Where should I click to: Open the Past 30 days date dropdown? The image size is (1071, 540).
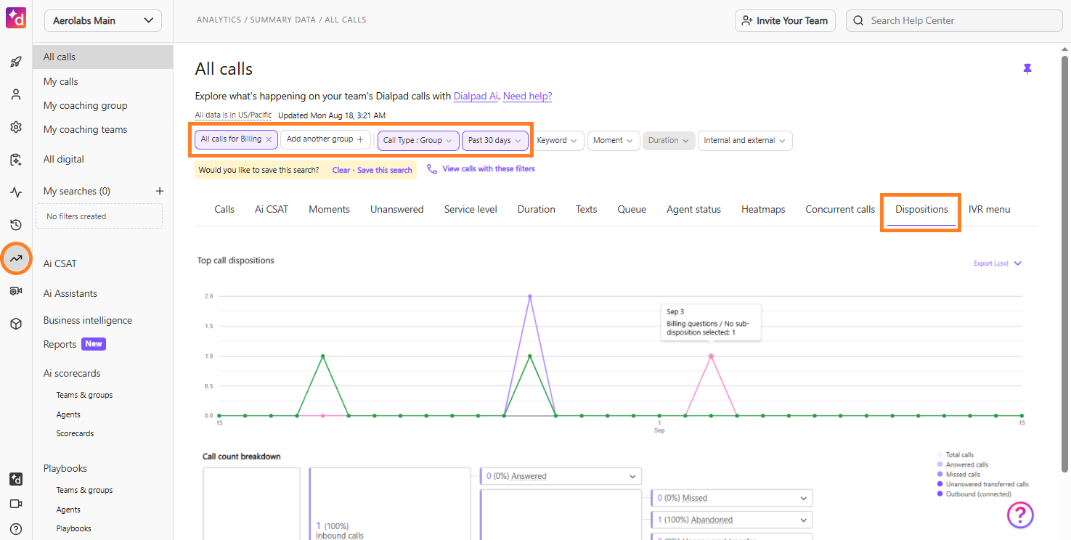tap(494, 140)
